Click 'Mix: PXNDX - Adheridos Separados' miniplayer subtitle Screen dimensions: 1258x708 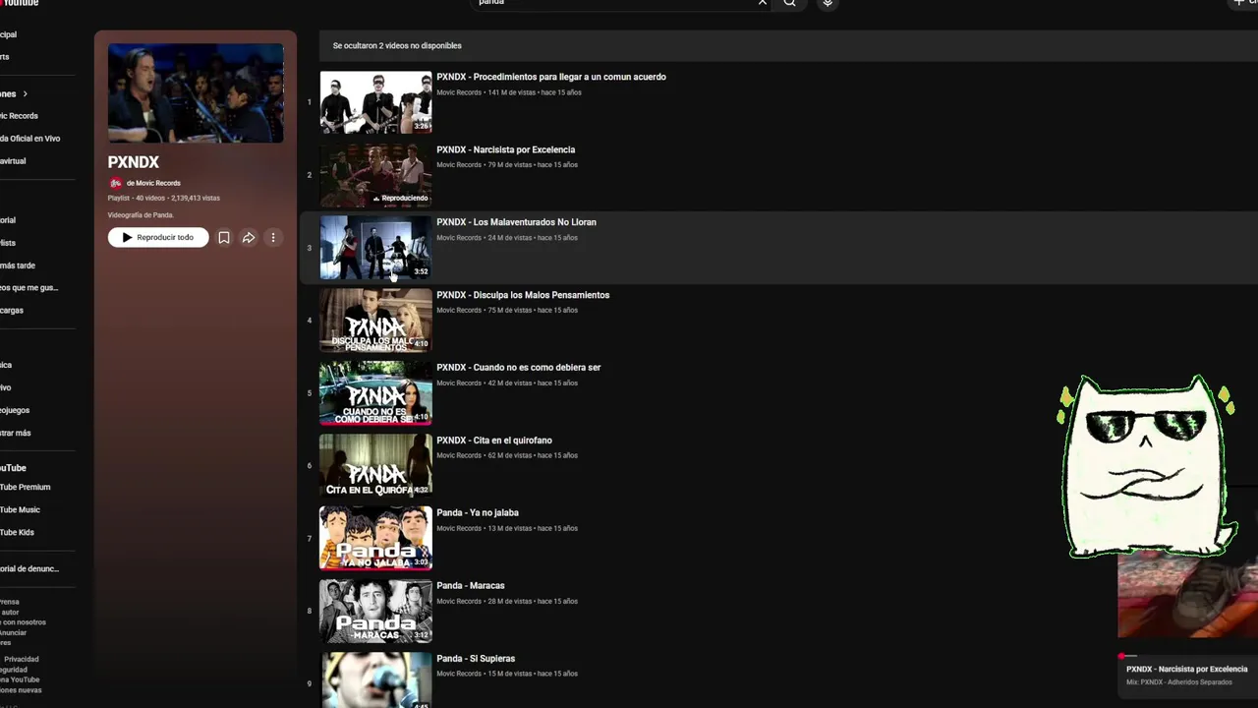(1178, 682)
